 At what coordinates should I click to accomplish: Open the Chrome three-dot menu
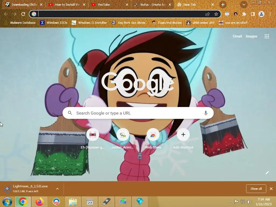270,14
